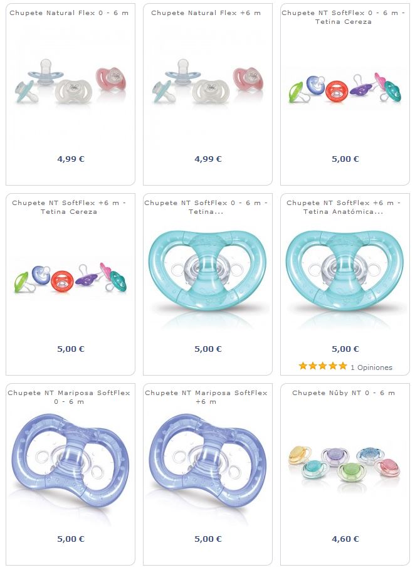Click the pastel Nûby NT pacifiers image

[345, 464]
